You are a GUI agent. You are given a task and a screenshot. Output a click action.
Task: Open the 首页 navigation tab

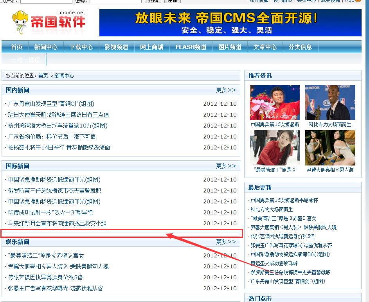coord(17,47)
